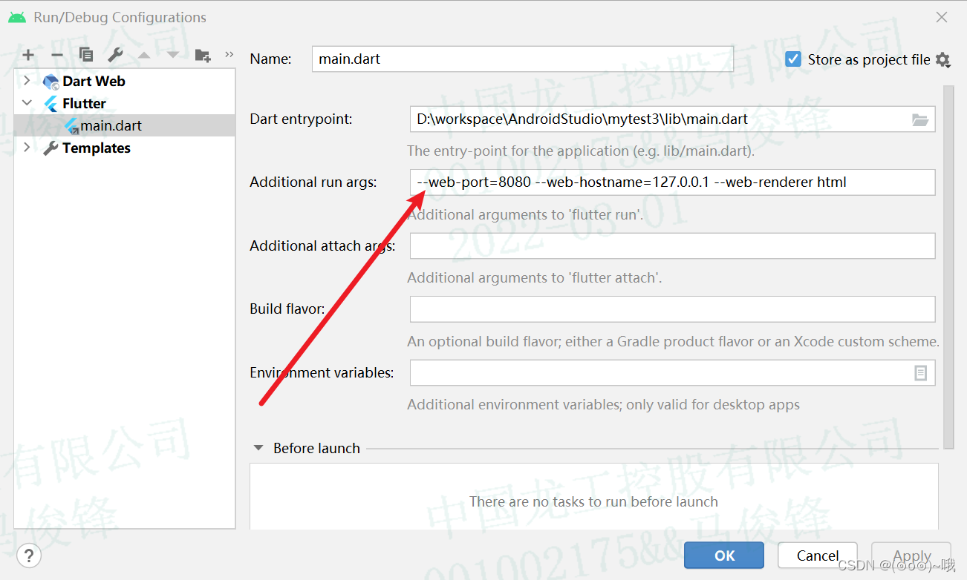Toggle Store as project file checkbox
The width and height of the screenshot is (967, 580).
click(793, 59)
